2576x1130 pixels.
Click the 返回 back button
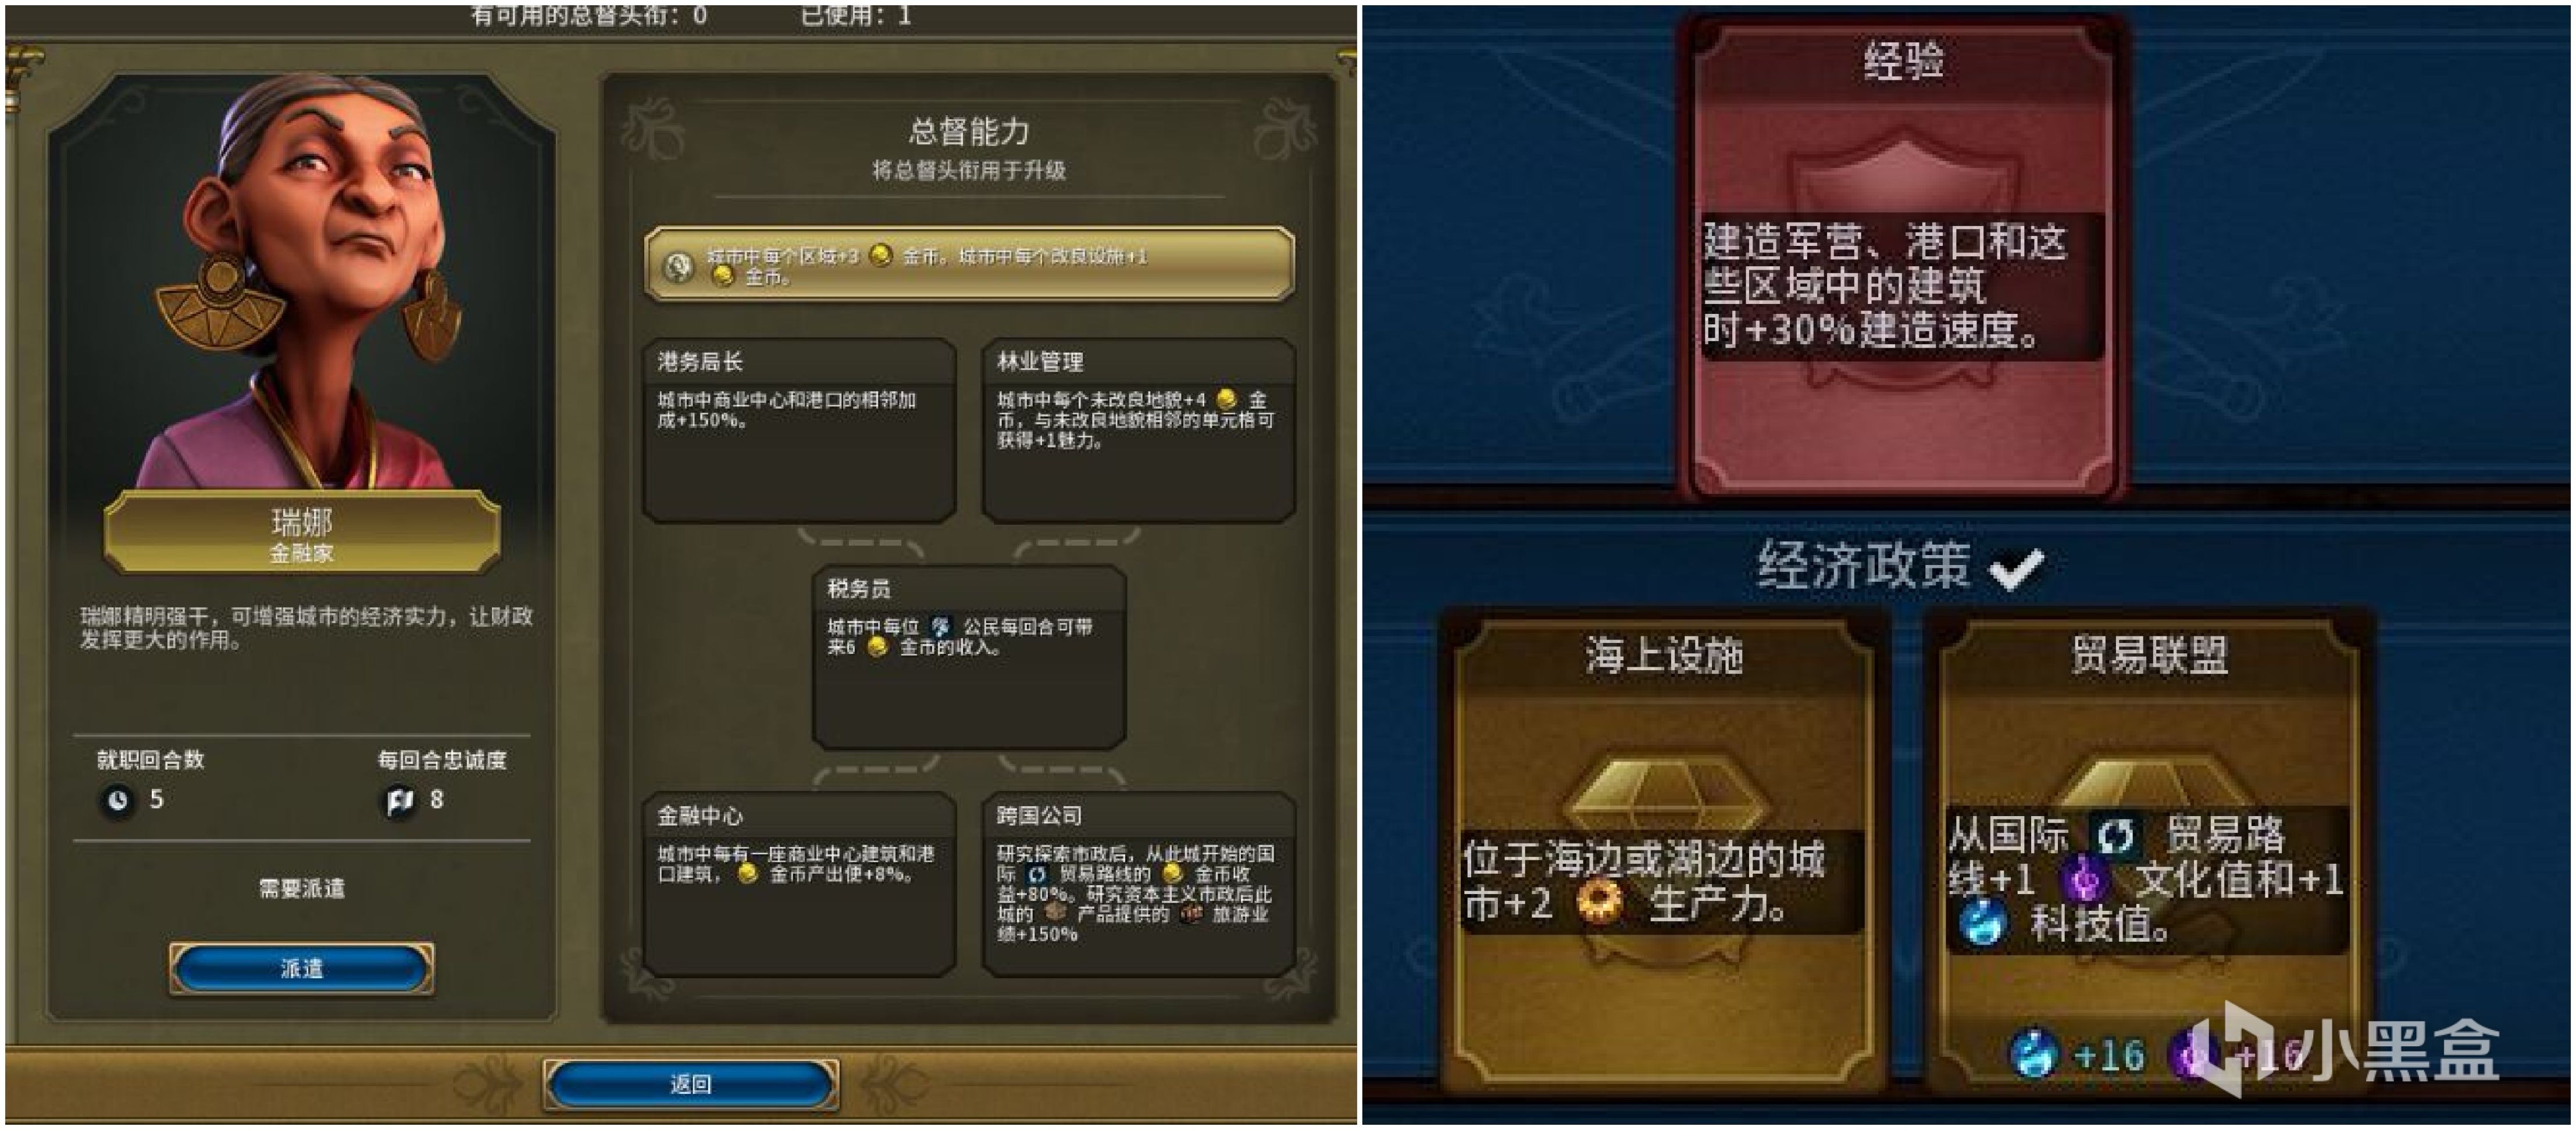pyautogui.click(x=691, y=1084)
